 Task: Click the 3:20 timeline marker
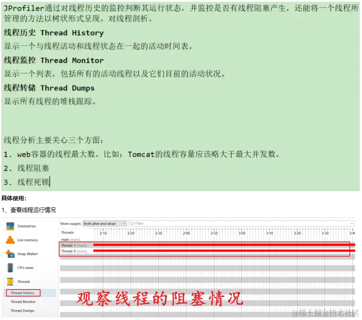coord(297,233)
